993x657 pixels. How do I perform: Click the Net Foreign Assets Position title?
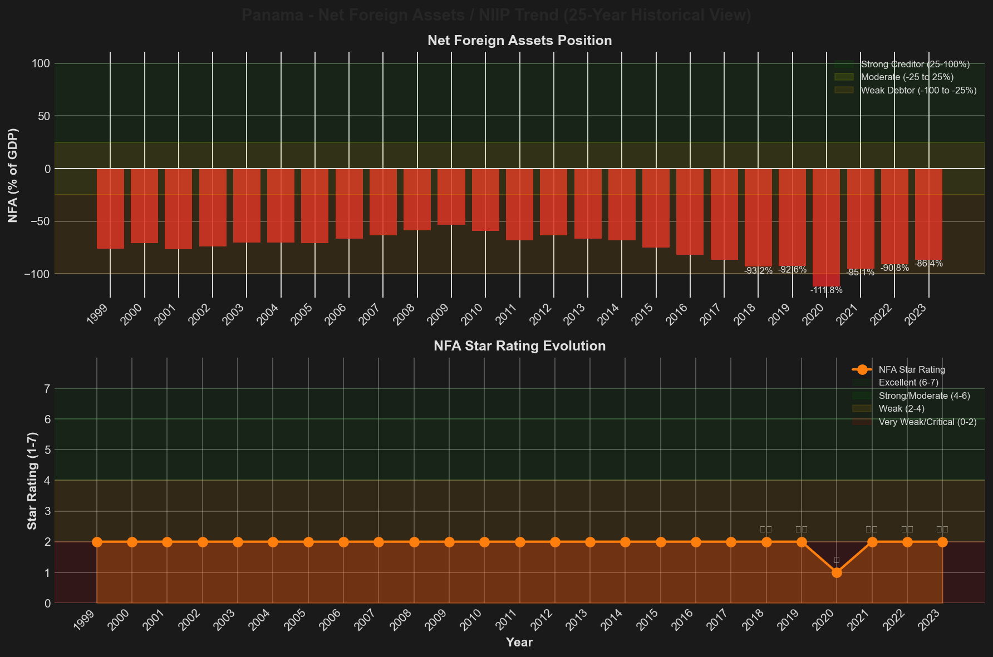(519, 41)
